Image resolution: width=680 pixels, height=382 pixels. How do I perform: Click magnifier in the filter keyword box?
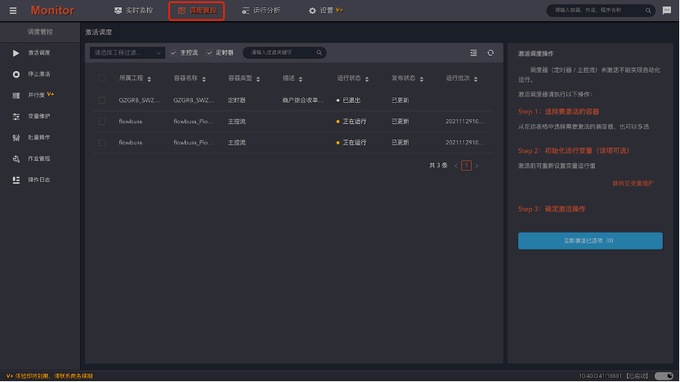[x=320, y=53]
